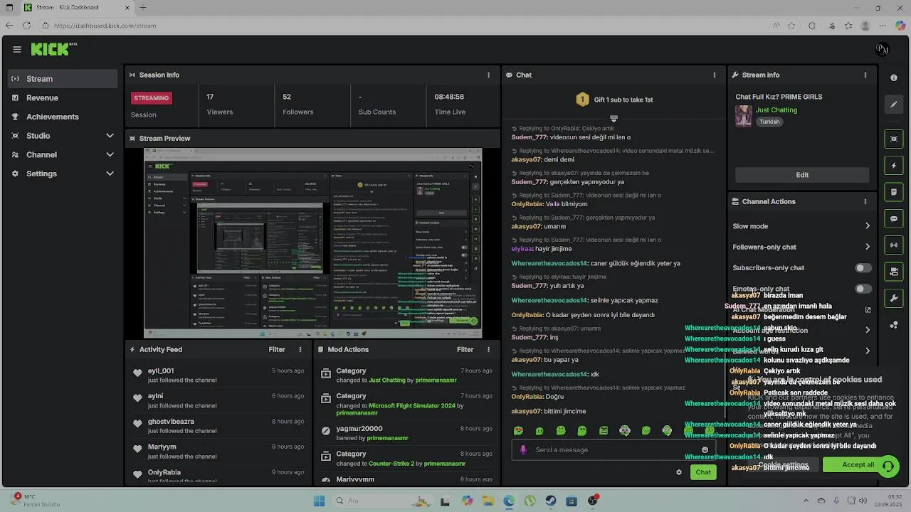Toggle Subscribers-only chat switch
Viewport: 911px width, 512px height.
(863, 268)
